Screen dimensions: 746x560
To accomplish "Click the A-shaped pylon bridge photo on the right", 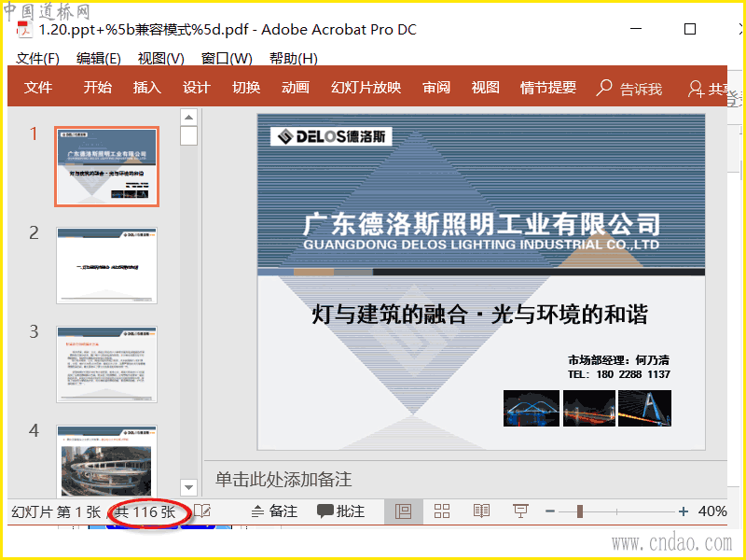I will (644, 408).
